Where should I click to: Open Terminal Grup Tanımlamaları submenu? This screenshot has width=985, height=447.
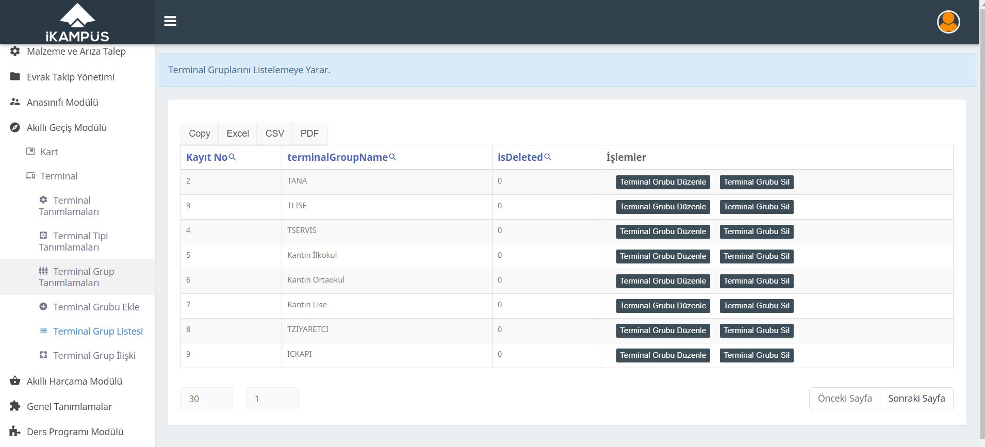[77, 277]
